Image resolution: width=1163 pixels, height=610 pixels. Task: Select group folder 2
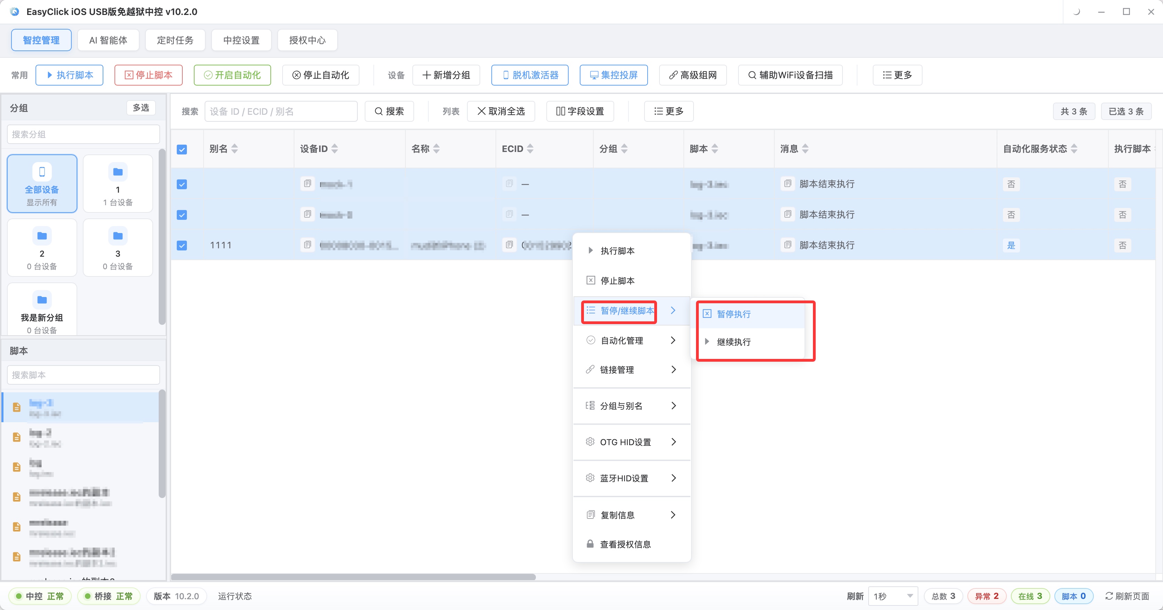coord(42,248)
